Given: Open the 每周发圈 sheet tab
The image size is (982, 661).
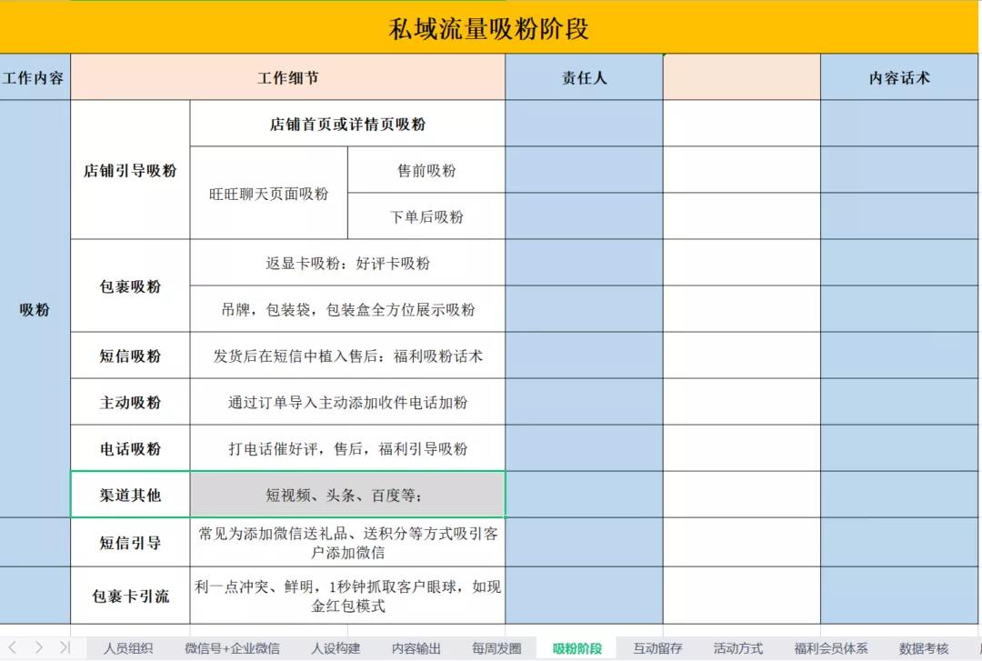Looking at the screenshot, I should click(496, 648).
